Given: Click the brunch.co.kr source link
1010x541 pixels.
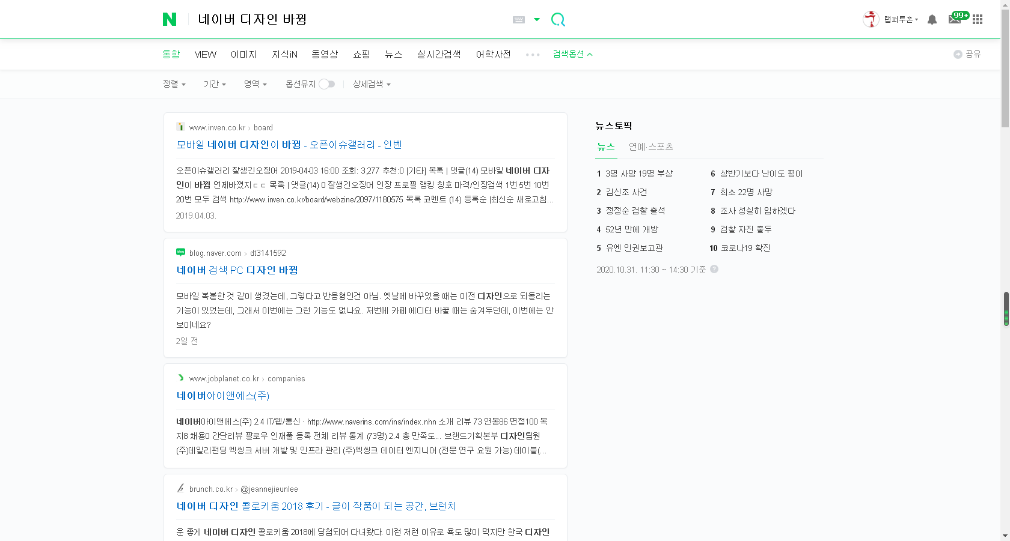Looking at the screenshot, I should click(210, 489).
